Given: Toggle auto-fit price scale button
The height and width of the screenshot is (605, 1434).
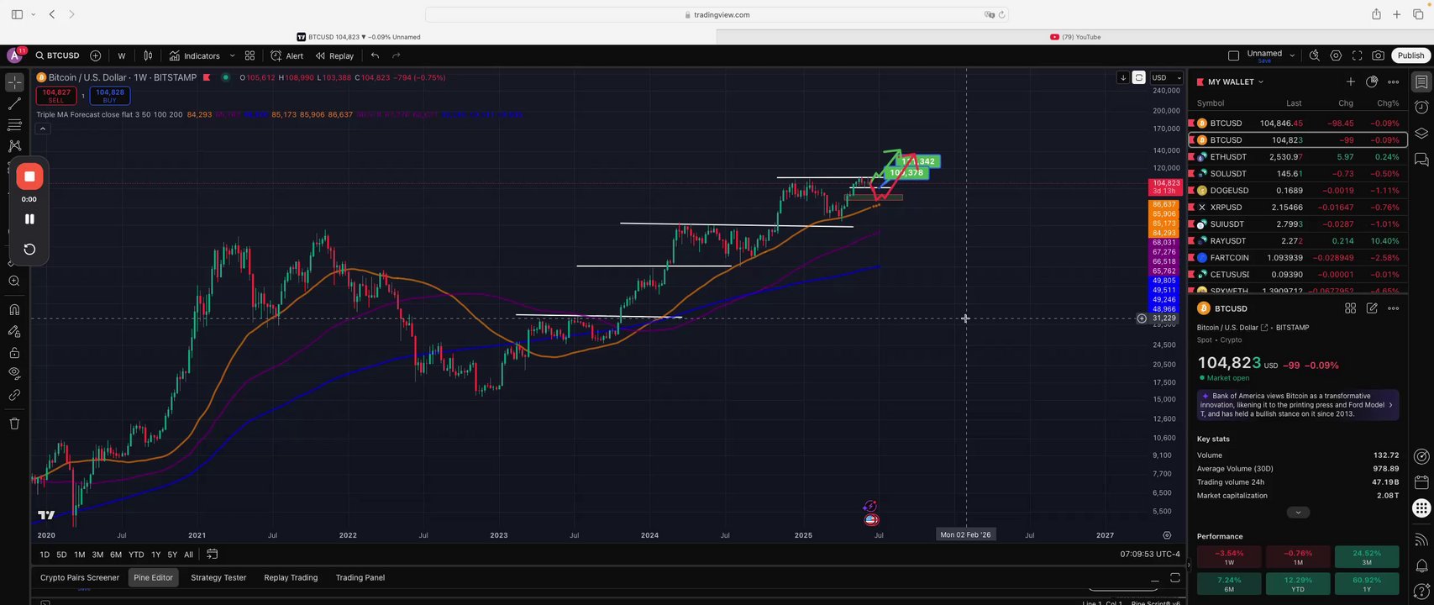Looking at the screenshot, I should [1138, 77].
